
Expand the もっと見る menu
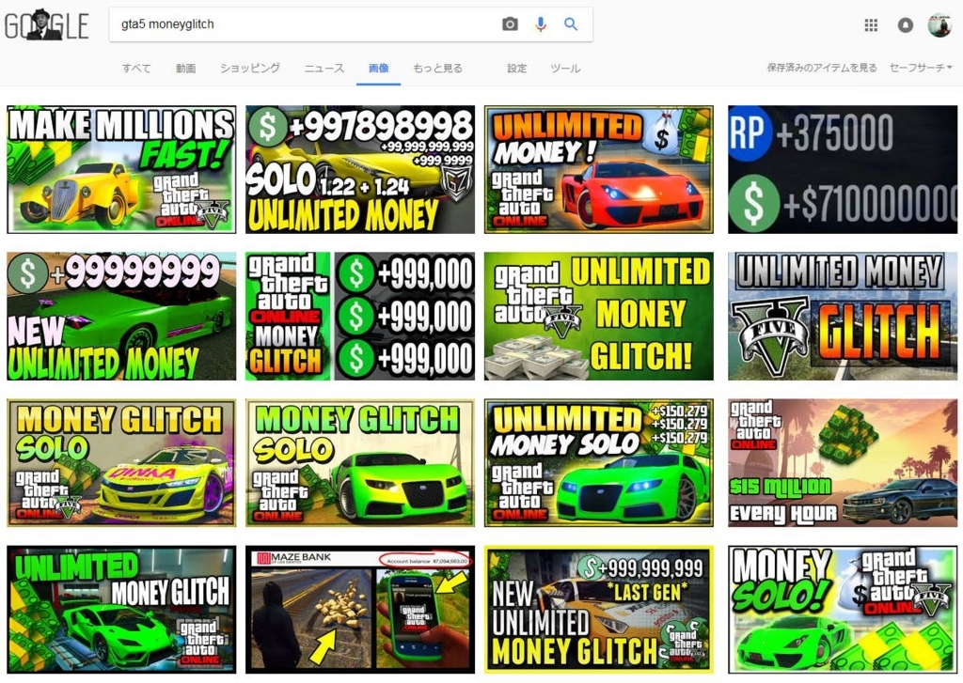pos(437,69)
